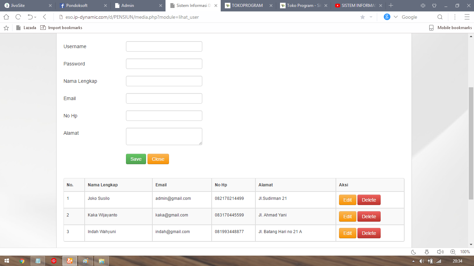The height and width of the screenshot is (266, 474).
Task: Open the paint palette taskbar icon
Action: point(86,261)
